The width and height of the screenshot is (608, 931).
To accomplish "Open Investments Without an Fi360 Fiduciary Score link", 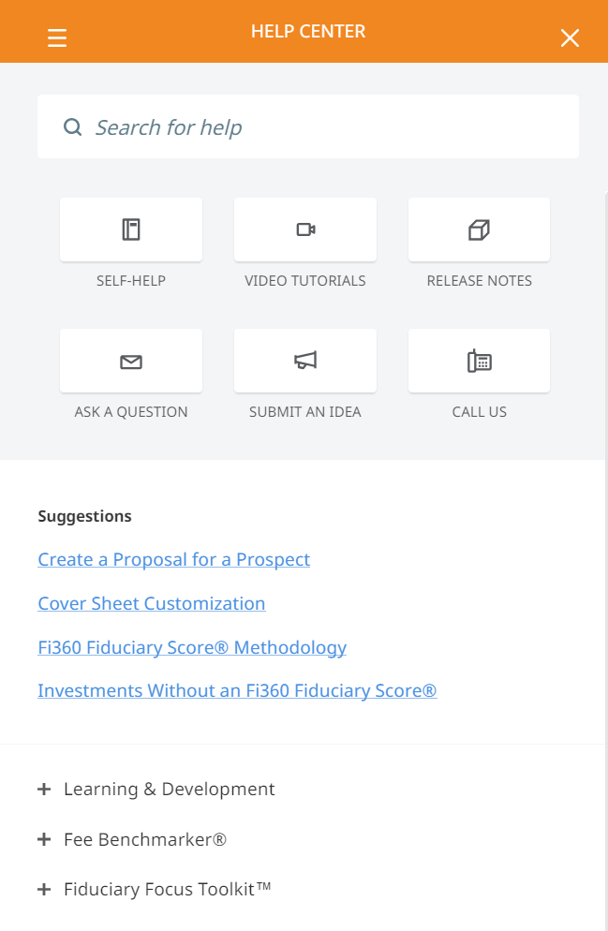I will (237, 691).
